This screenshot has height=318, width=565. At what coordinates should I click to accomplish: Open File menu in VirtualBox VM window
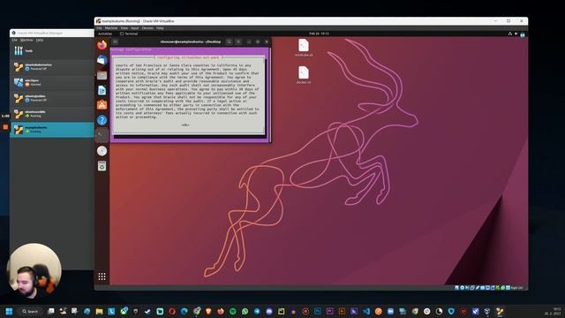99,28
